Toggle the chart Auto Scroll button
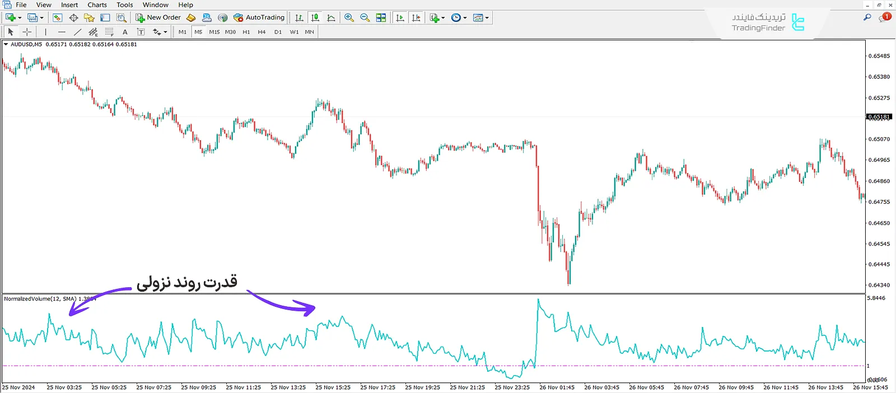This screenshot has height=393, width=896. (400, 18)
